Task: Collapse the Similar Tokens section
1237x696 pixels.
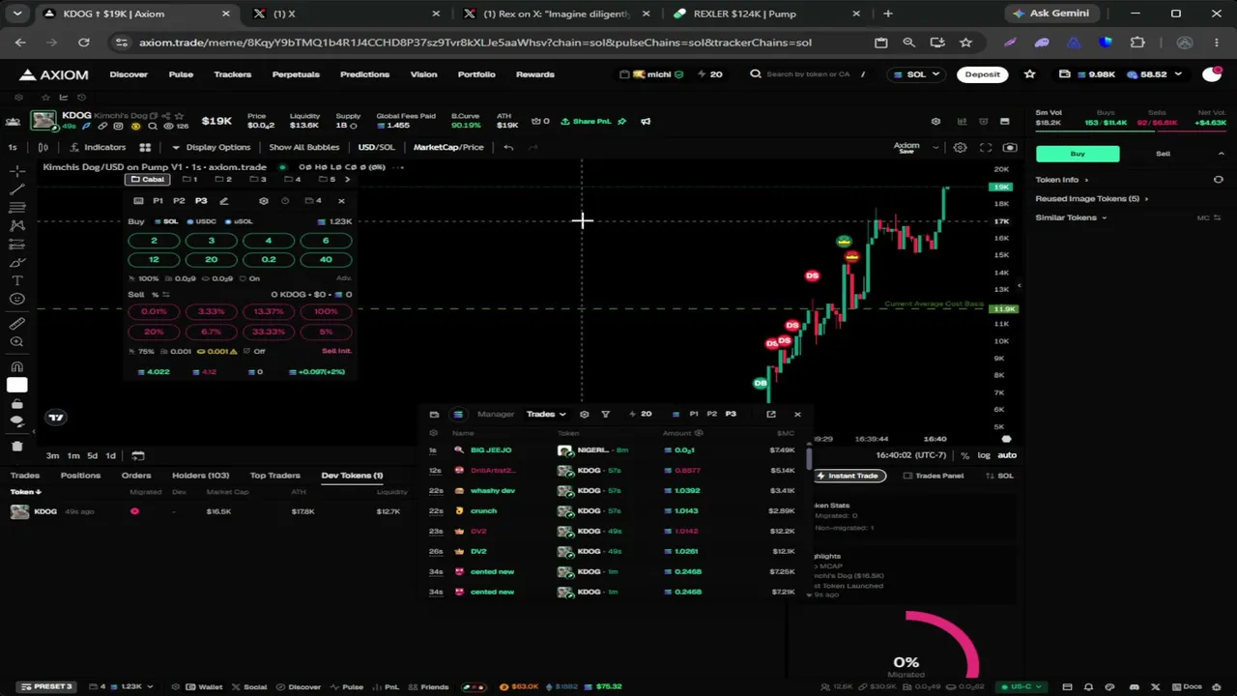Action: [1071, 217]
